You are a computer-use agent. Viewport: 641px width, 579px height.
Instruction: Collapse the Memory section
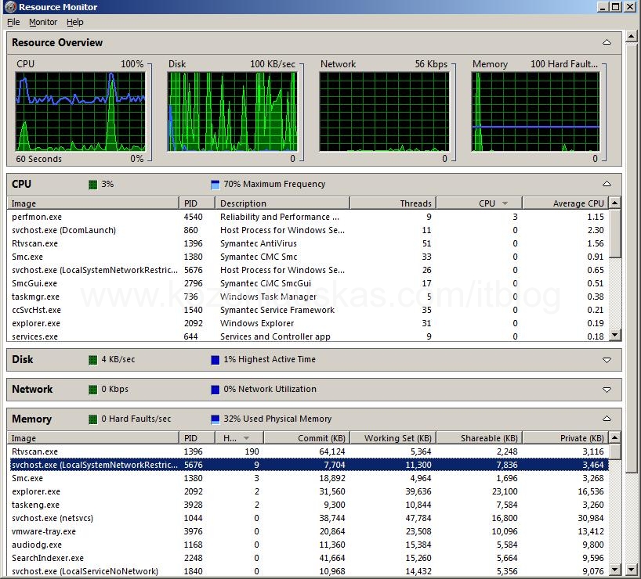coord(607,419)
